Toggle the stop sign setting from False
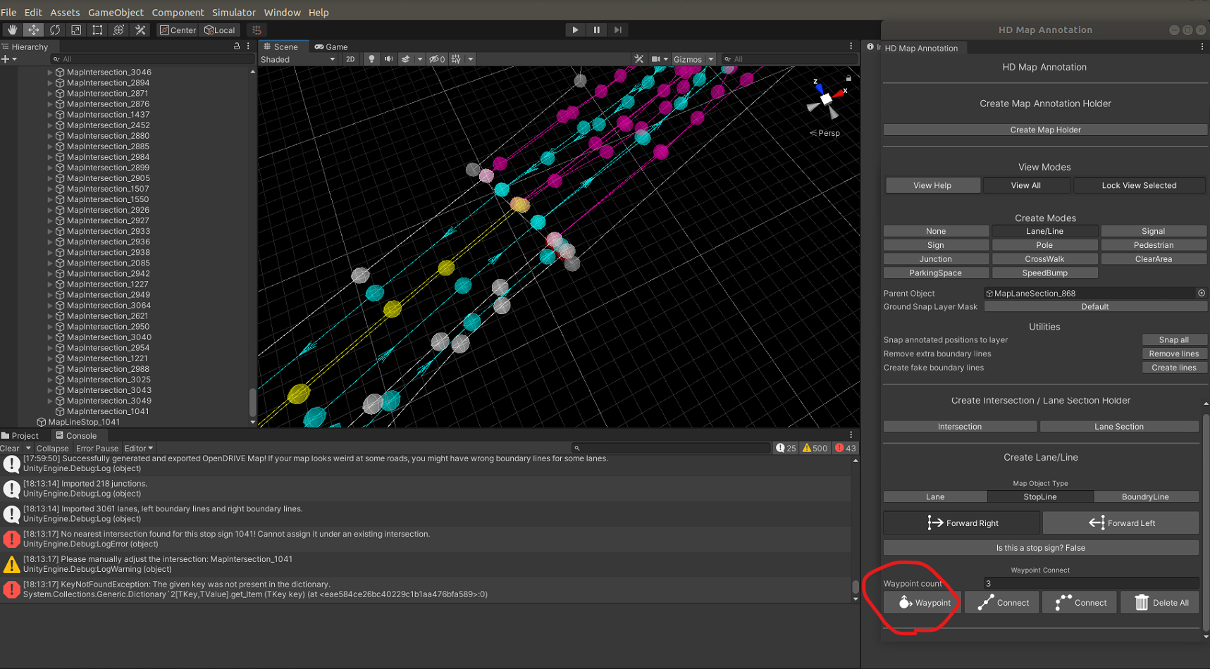Viewport: 1210px width, 669px height. click(x=1040, y=547)
